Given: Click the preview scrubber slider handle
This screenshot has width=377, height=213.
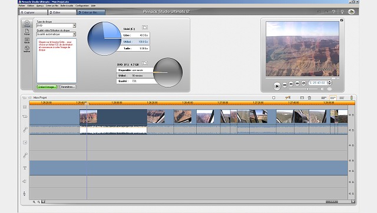Looking at the screenshot, I should pos(333,79).
